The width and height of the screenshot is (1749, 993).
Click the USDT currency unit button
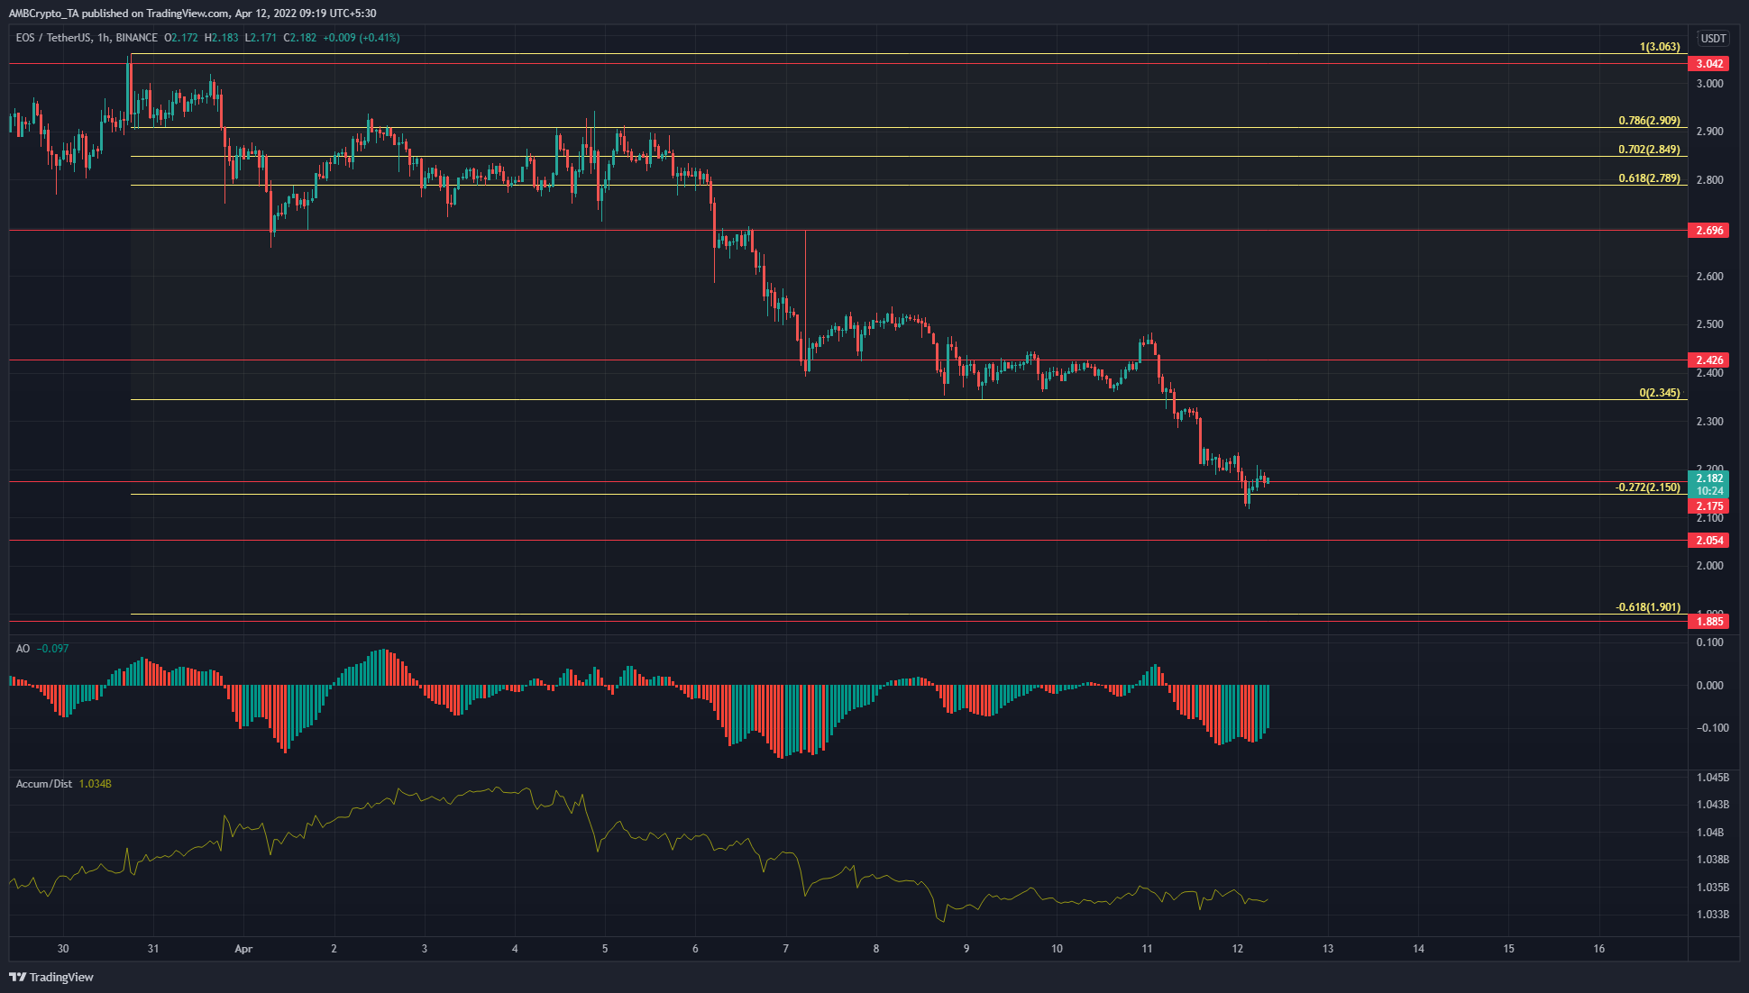[x=1713, y=39]
